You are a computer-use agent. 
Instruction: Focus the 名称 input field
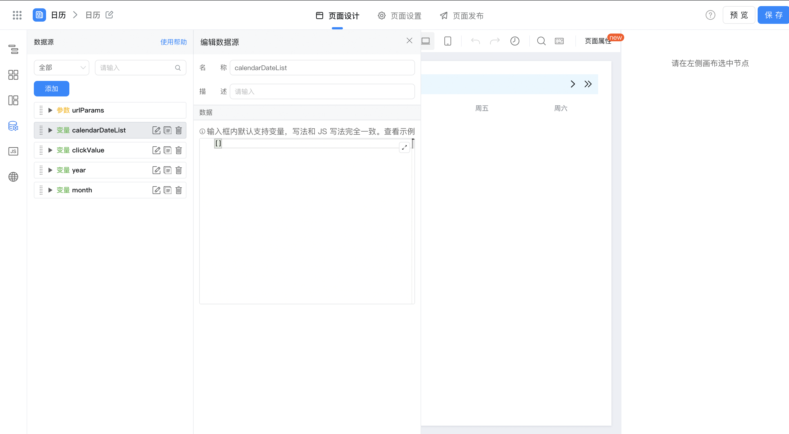tap(322, 68)
